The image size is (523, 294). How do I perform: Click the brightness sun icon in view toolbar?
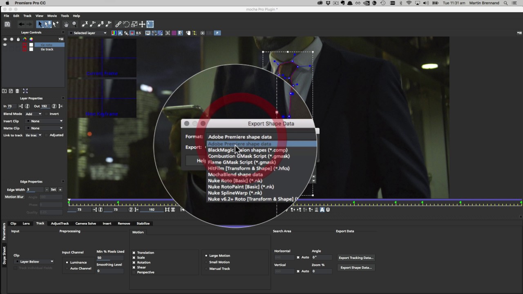[203, 33]
